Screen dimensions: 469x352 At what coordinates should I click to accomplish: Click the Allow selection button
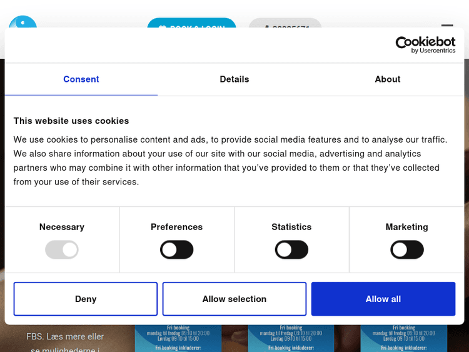click(x=234, y=299)
